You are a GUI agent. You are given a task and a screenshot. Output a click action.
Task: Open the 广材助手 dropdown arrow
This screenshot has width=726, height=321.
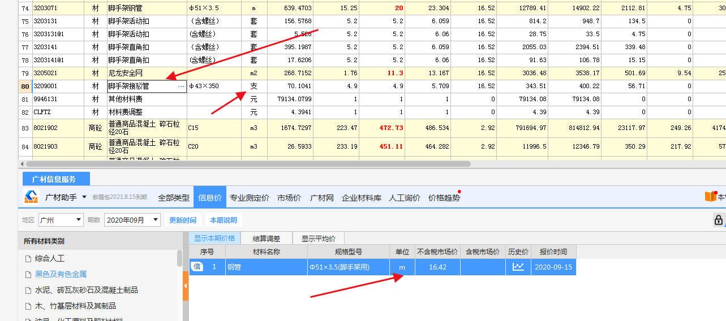point(84,197)
